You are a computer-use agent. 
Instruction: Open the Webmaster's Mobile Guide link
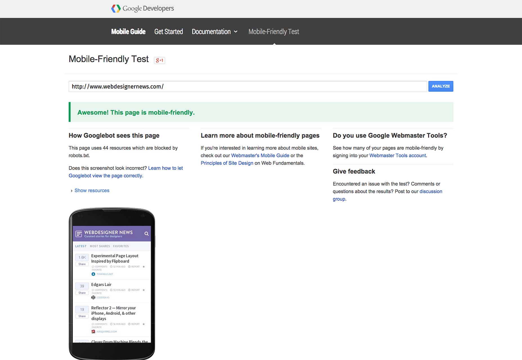click(x=260, y=156)
